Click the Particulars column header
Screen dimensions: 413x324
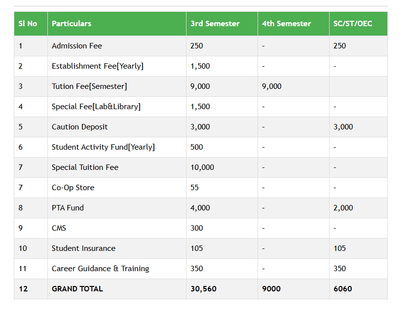[72, 24]
